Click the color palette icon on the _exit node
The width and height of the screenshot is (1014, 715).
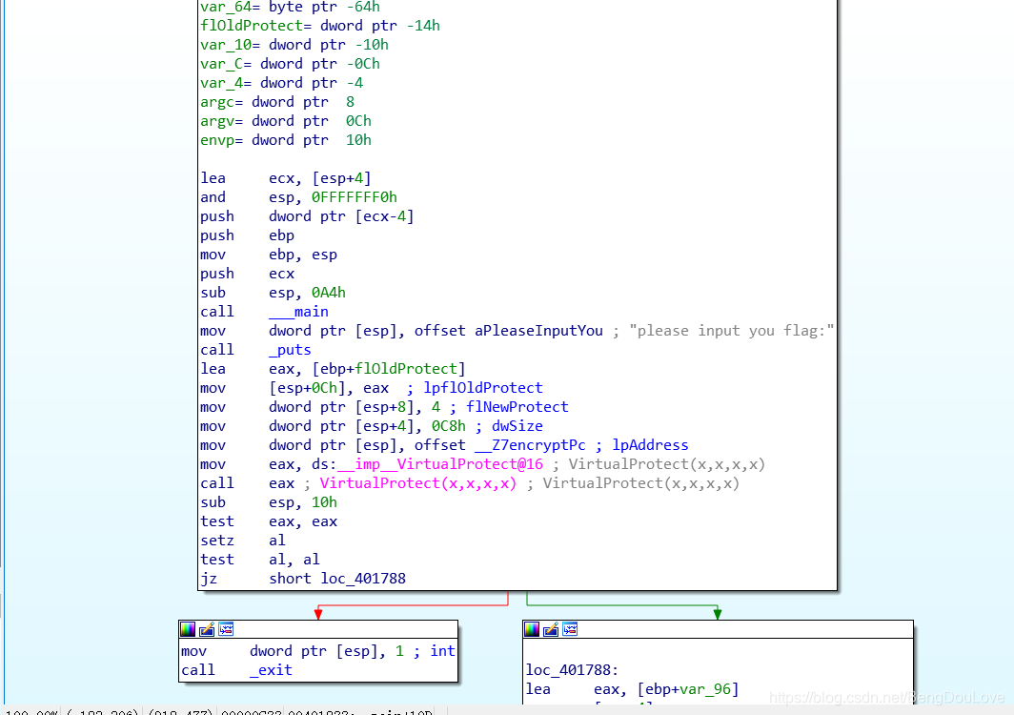188,629
